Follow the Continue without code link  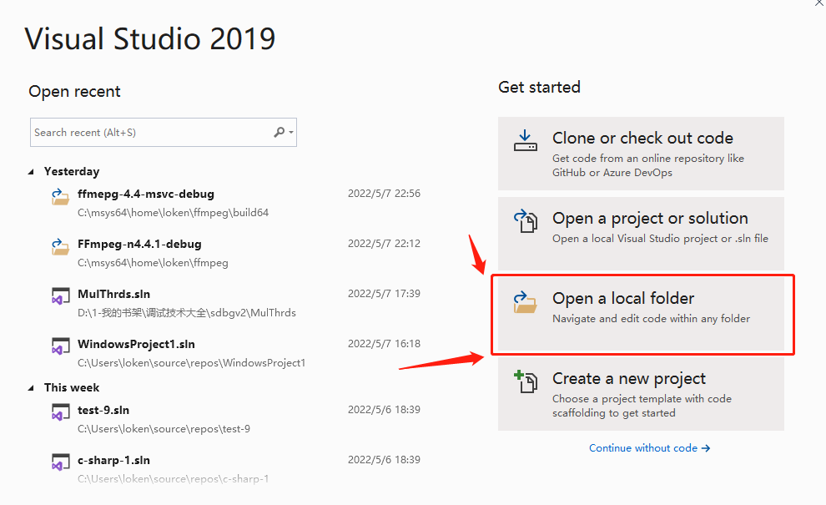pyautogui.click(x=649, y=448)
